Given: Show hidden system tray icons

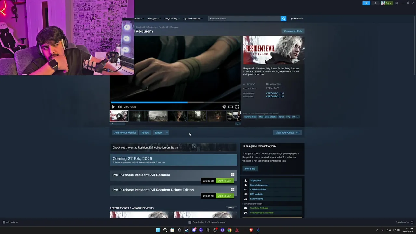Looking at the screenshot, I should click(377, 230).
